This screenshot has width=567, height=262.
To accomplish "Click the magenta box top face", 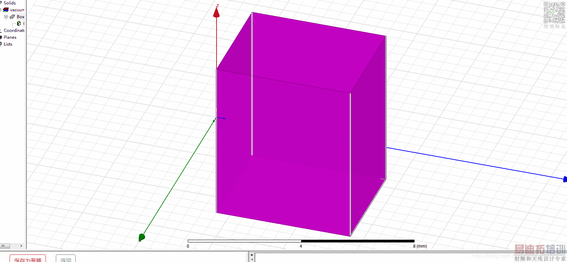I will (301, 52).
